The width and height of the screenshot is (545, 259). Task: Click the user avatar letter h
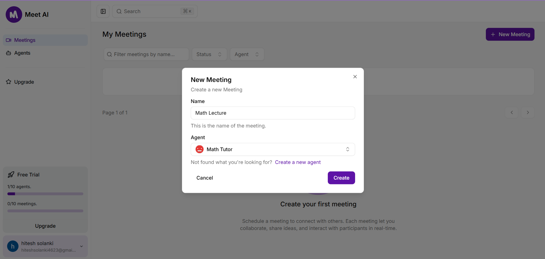pyautogui.click(x=13, y=246)
